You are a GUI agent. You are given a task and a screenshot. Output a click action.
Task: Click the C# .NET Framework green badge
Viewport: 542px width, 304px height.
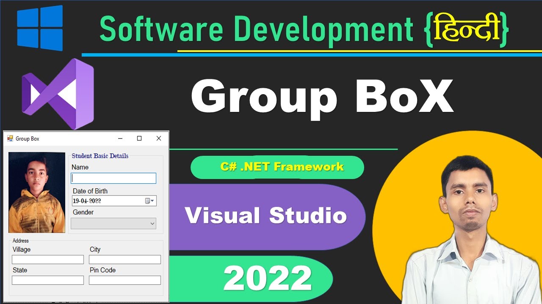[x=277, y=167]
